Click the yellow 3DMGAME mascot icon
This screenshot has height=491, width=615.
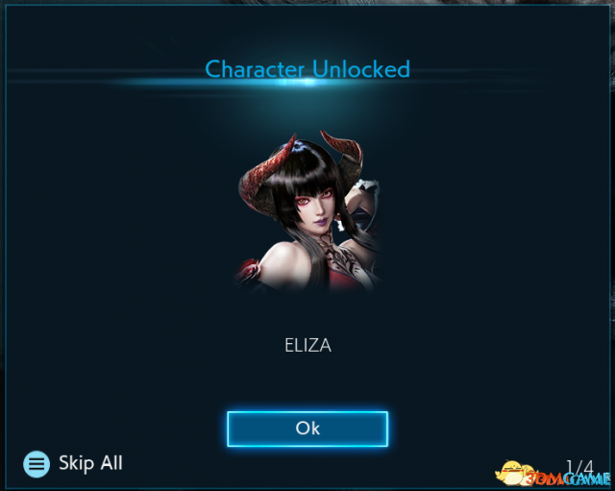(510, 473)
